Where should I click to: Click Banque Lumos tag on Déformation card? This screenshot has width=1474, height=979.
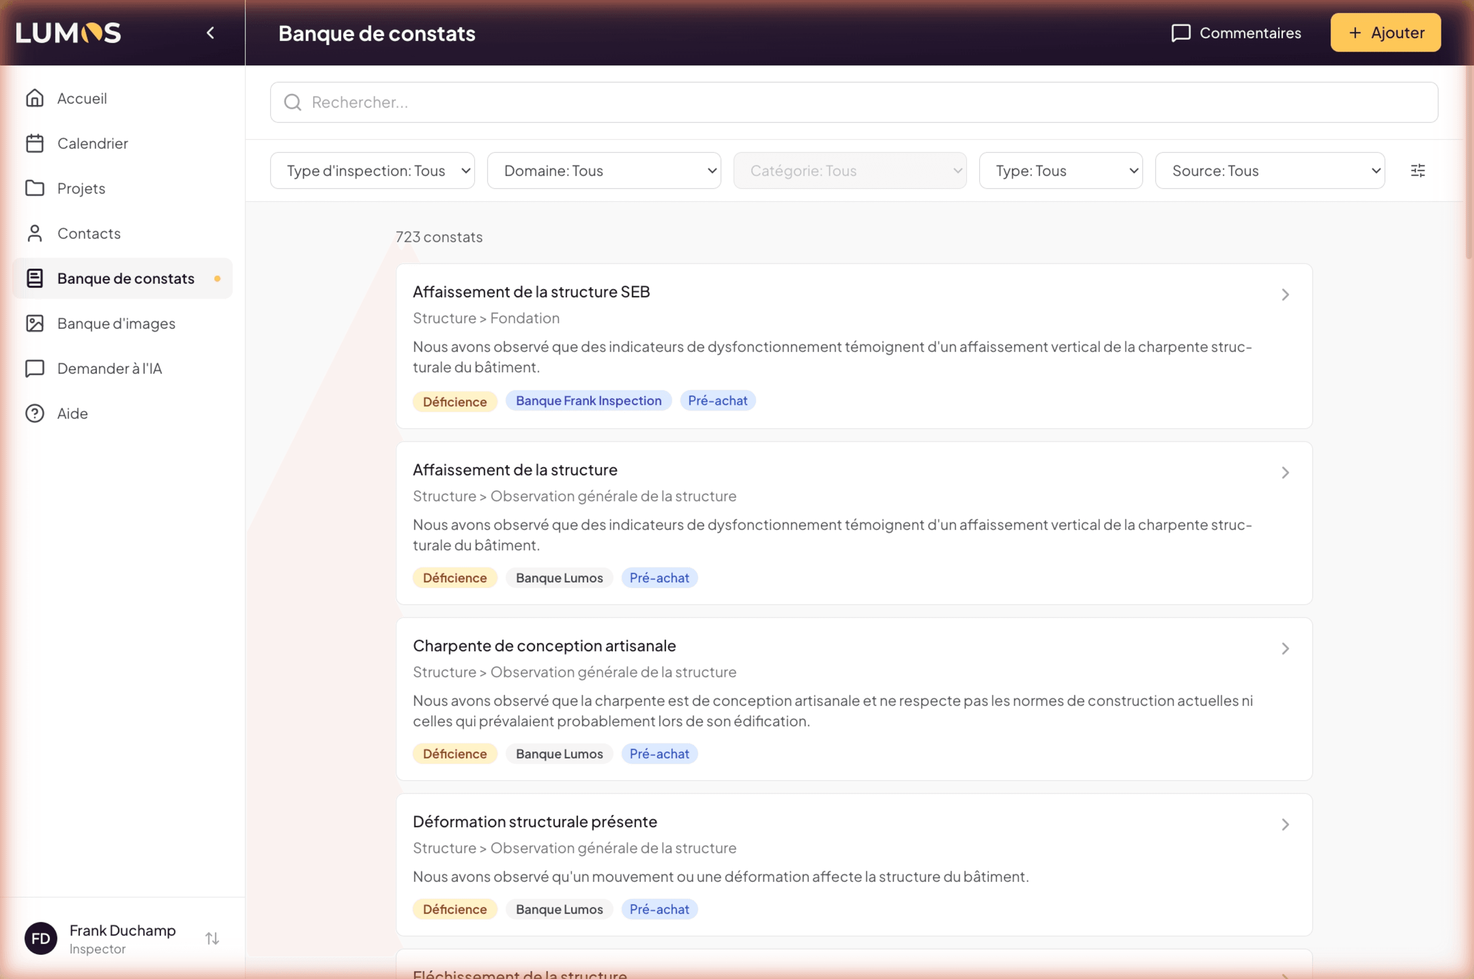[x=559, y=909]
